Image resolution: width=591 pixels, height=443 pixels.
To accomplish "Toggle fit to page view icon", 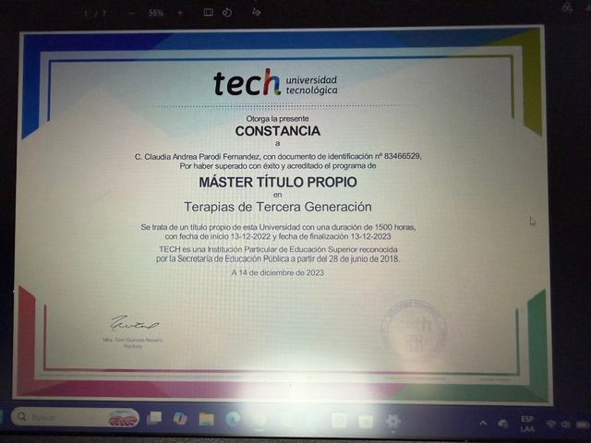I will tap(208, 12).
